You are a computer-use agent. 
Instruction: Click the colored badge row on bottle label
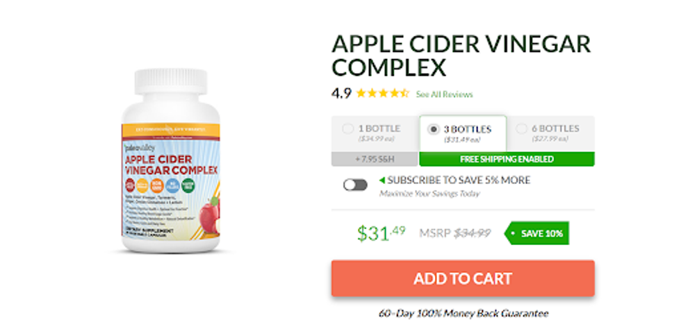point(160,185)
